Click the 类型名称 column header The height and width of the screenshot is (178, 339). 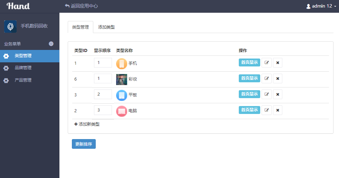(124, 50)
